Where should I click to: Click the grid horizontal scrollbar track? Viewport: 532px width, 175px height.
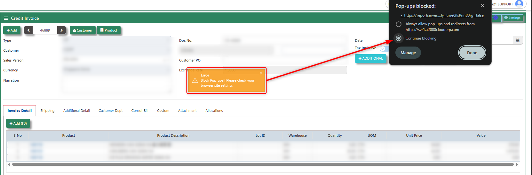point(263,164)
